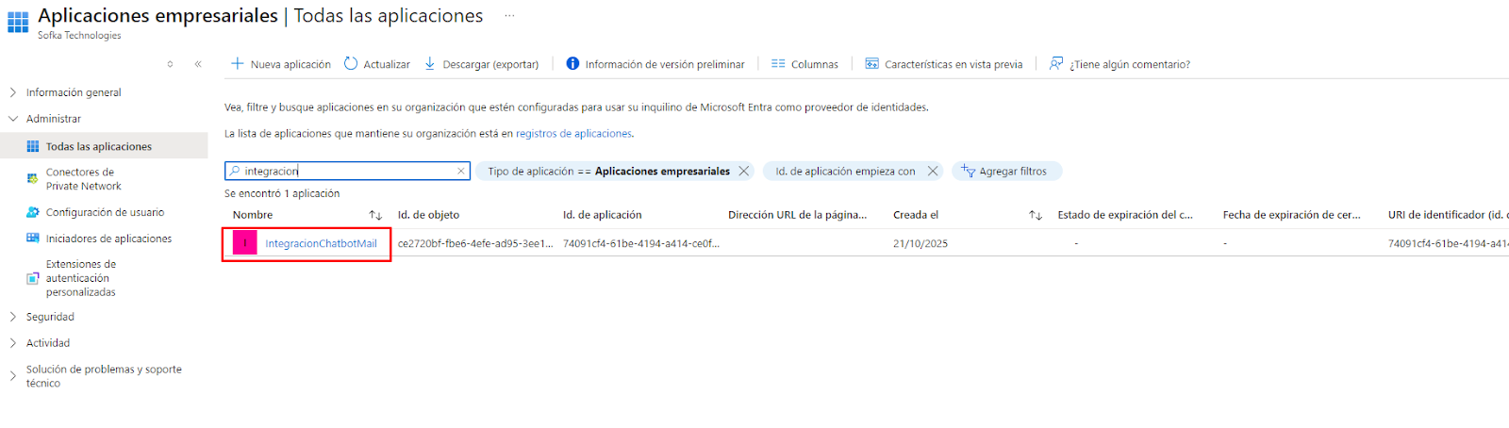Remove the Tipo de aplicación filter
The width and height of the screenshot is (1509, 428).
click(744, 172)
